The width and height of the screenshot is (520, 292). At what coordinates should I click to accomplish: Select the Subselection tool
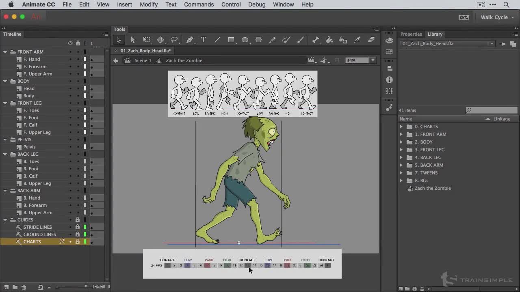tap(132, 40)
